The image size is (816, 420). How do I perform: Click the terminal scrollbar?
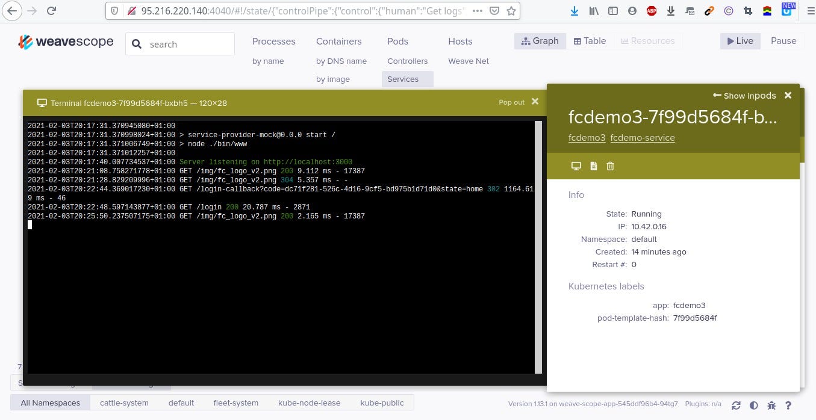538,247
